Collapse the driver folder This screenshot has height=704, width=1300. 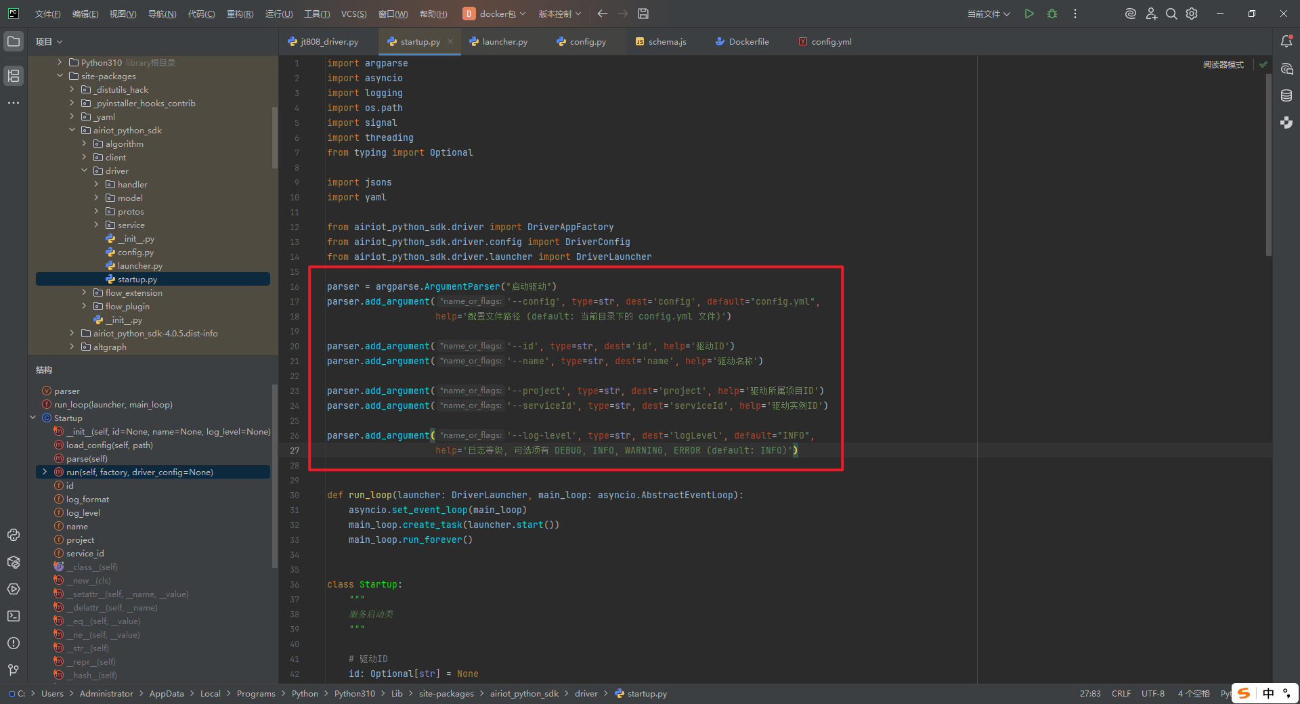tap(84, 171)
